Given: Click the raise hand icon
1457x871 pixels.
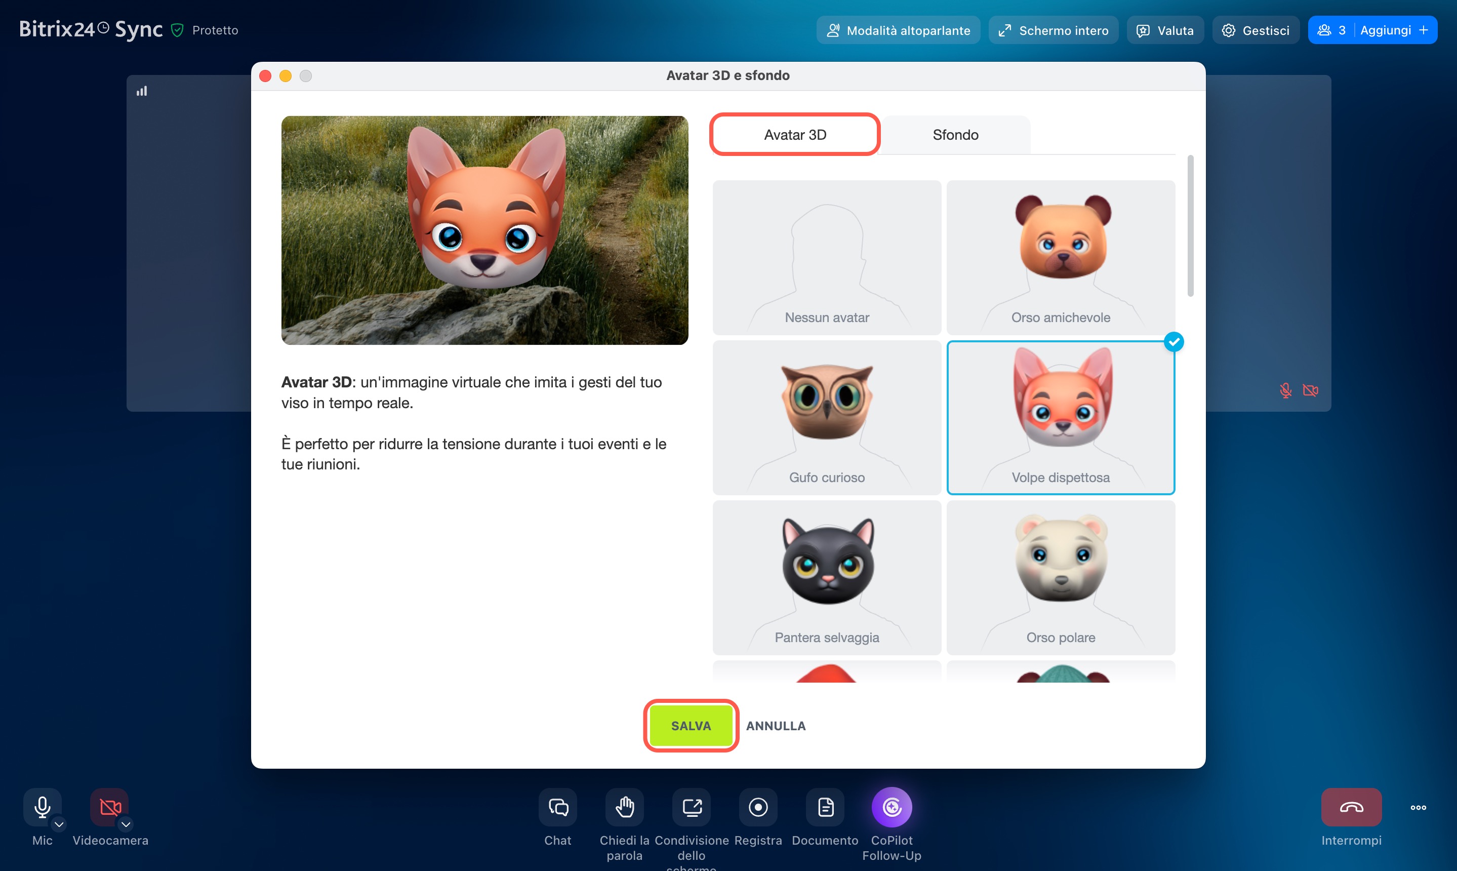Looking at the screenshot, I should (624, 807).
